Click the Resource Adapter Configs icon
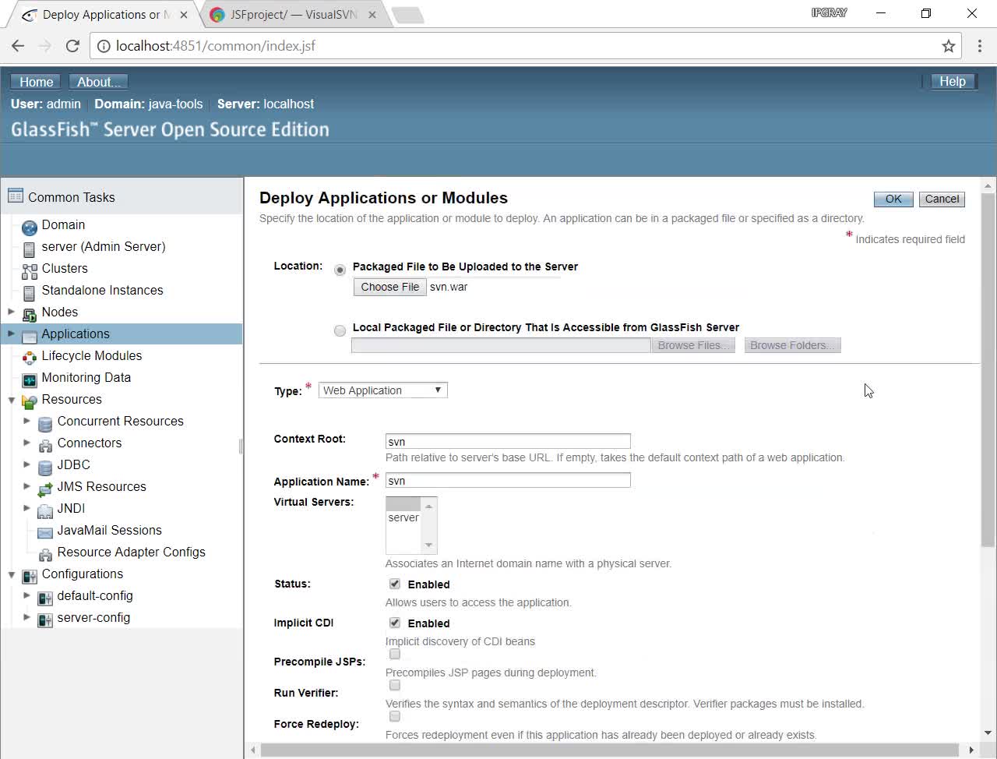Screen dimensions: 997x759 click(45, 555)
